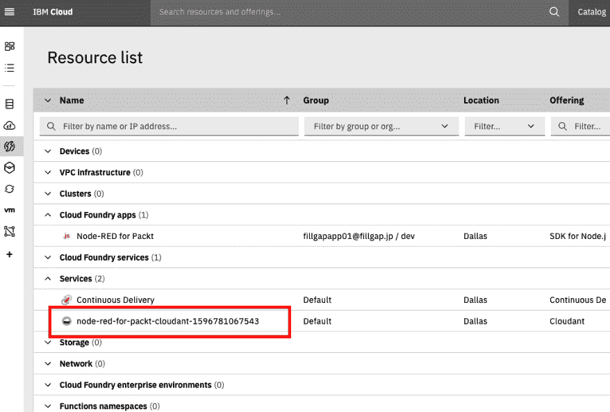
Task: Click the Offering filter field
Action: pos(580,126)
